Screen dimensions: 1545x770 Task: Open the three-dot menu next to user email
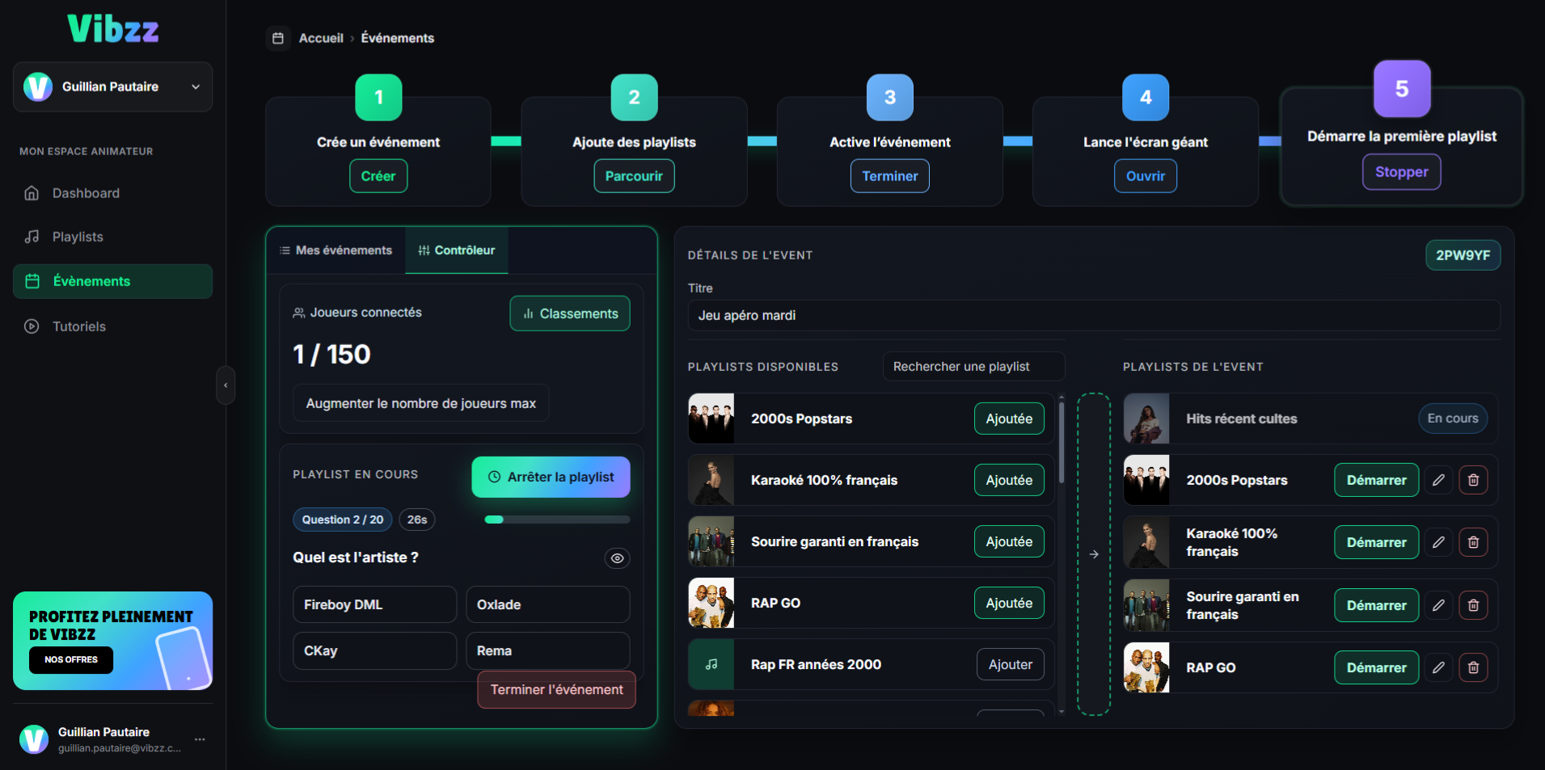[x=200, y=739]
